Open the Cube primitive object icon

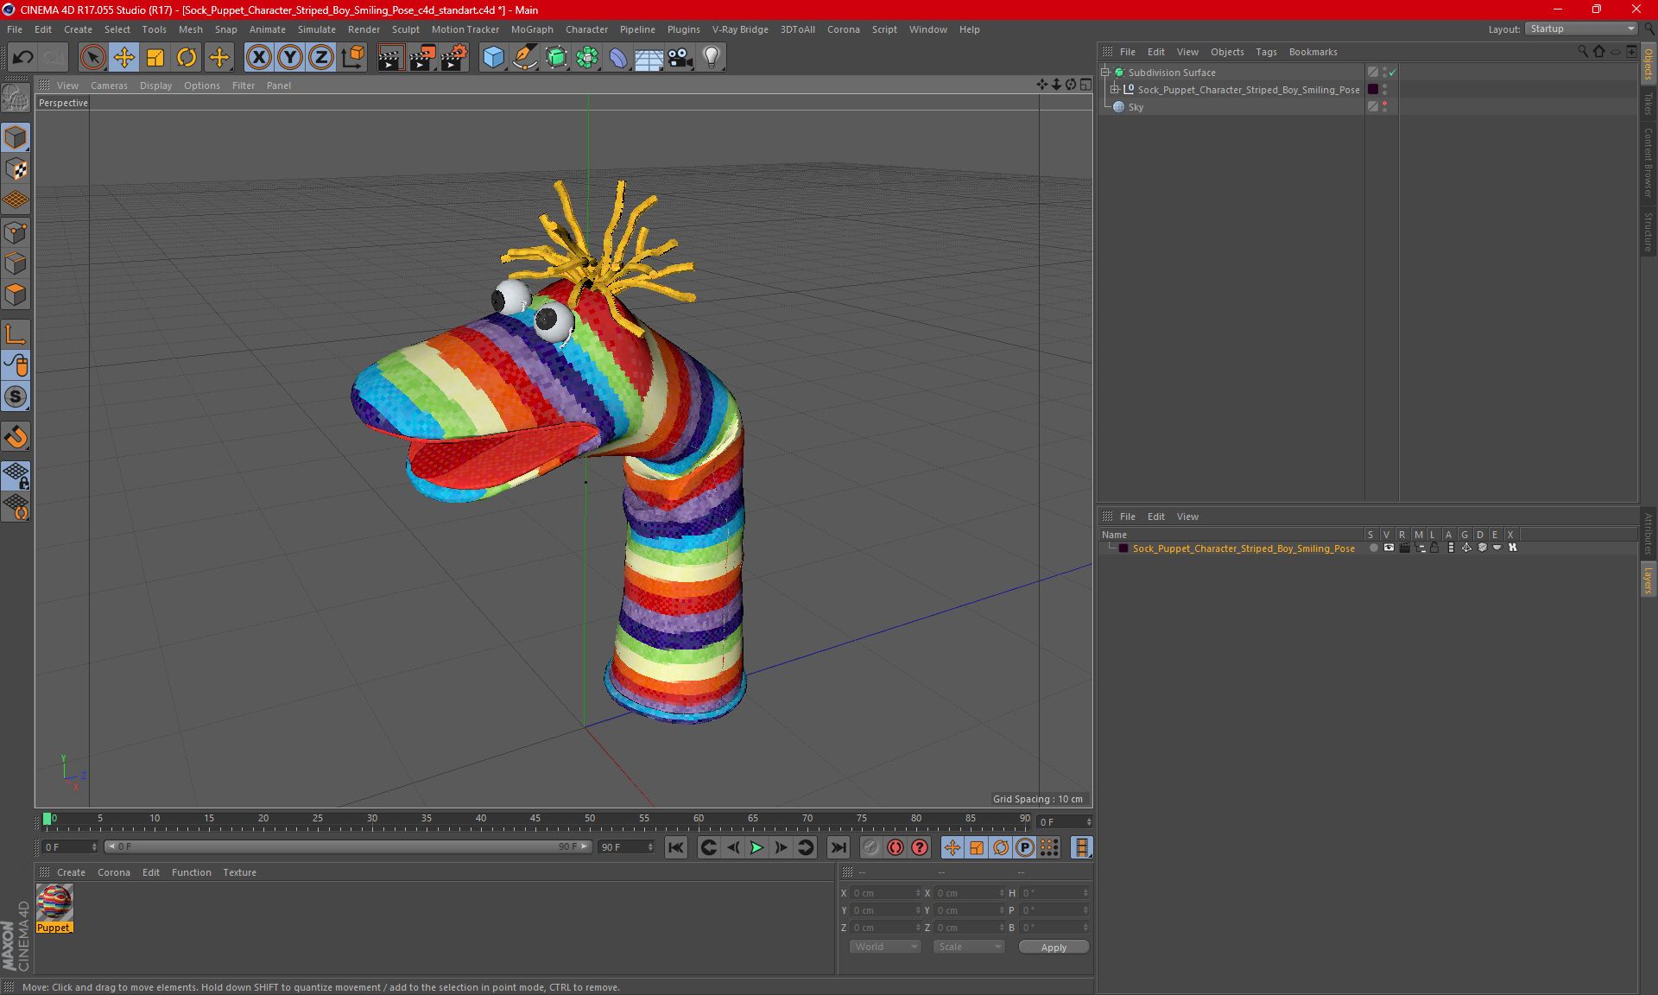(493, 58)
